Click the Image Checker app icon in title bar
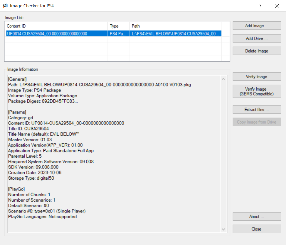 (6, 6)
